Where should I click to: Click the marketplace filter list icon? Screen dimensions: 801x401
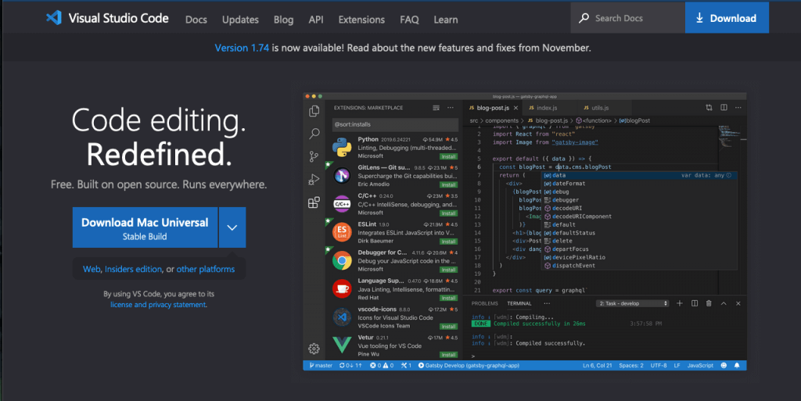click(x=436, y=108)
